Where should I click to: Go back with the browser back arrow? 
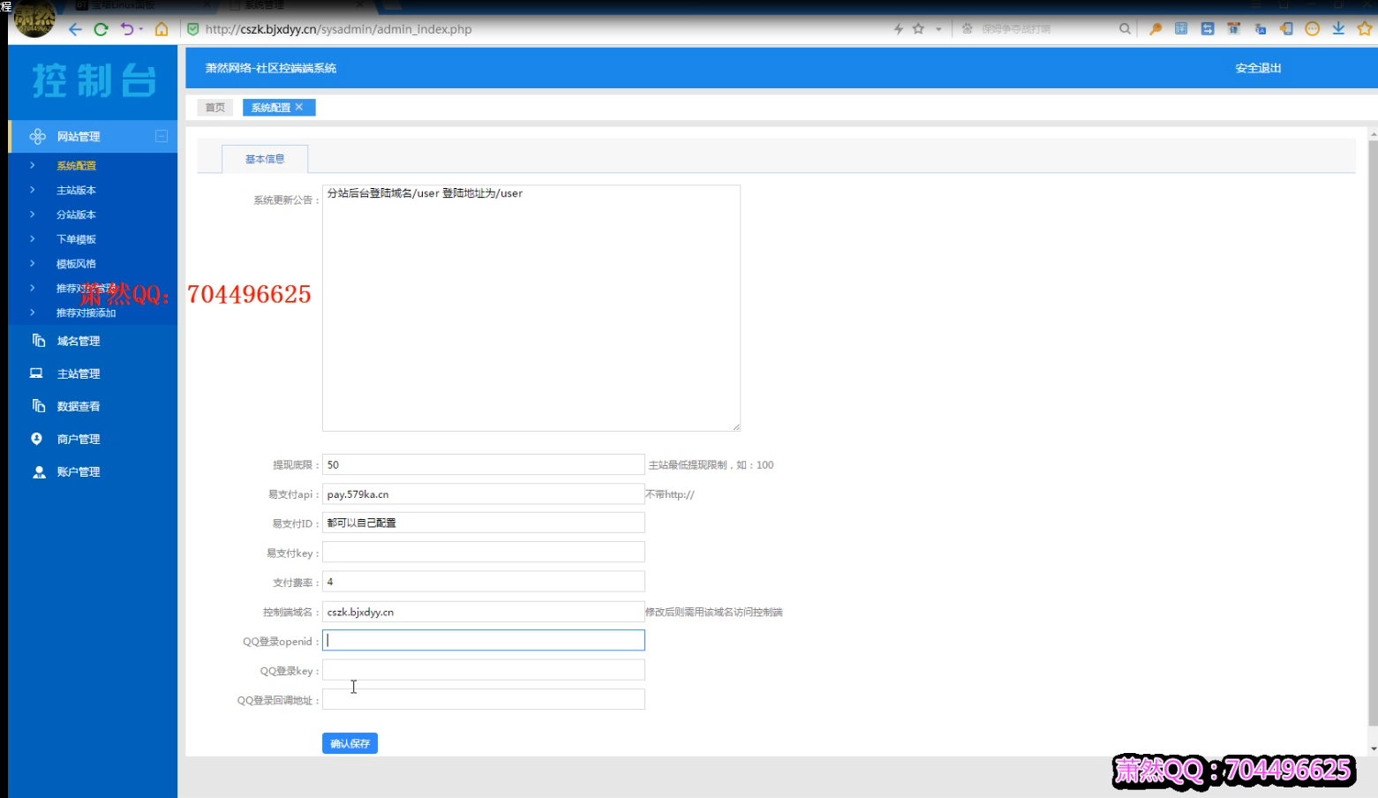click(75, 29)
